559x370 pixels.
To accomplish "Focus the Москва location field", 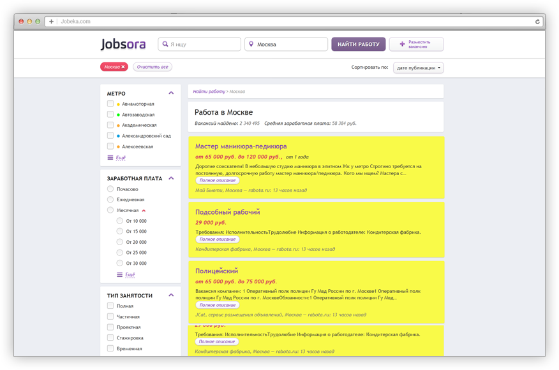I will coord(286,44).
